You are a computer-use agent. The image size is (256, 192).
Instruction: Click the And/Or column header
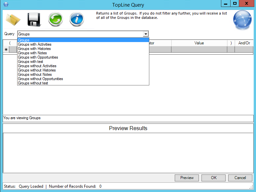[244, 43]
